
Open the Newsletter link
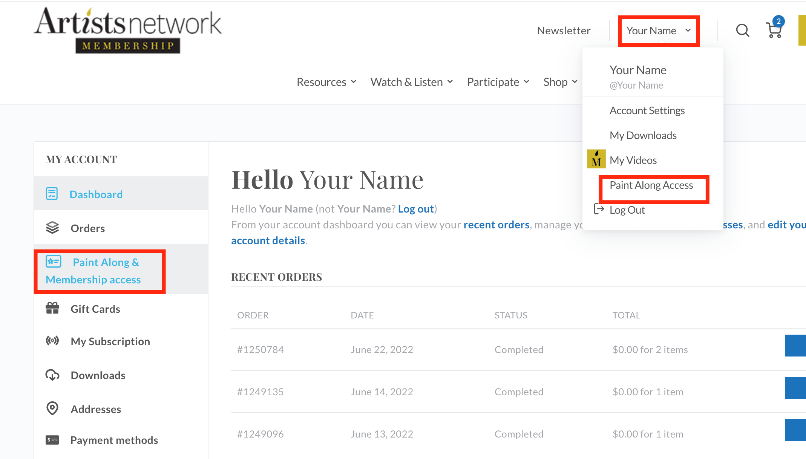tap(564, 31)
